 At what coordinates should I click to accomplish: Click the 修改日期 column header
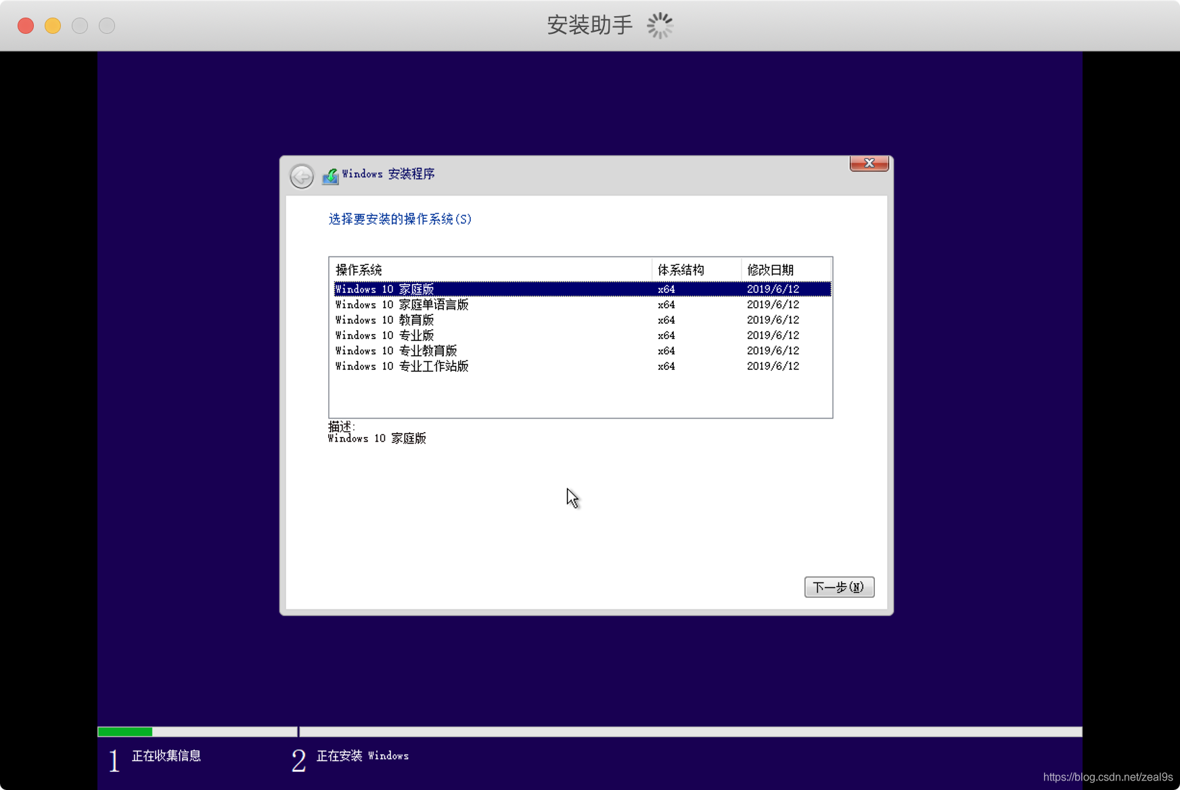point(786,270)
